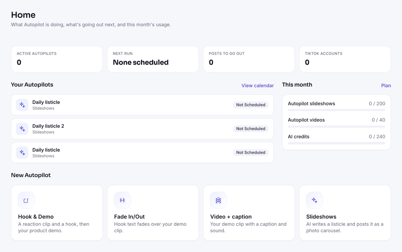Click 'AI writes a listicle' description
This screenshot has width=402, height=252.
(x=345, y=227)
